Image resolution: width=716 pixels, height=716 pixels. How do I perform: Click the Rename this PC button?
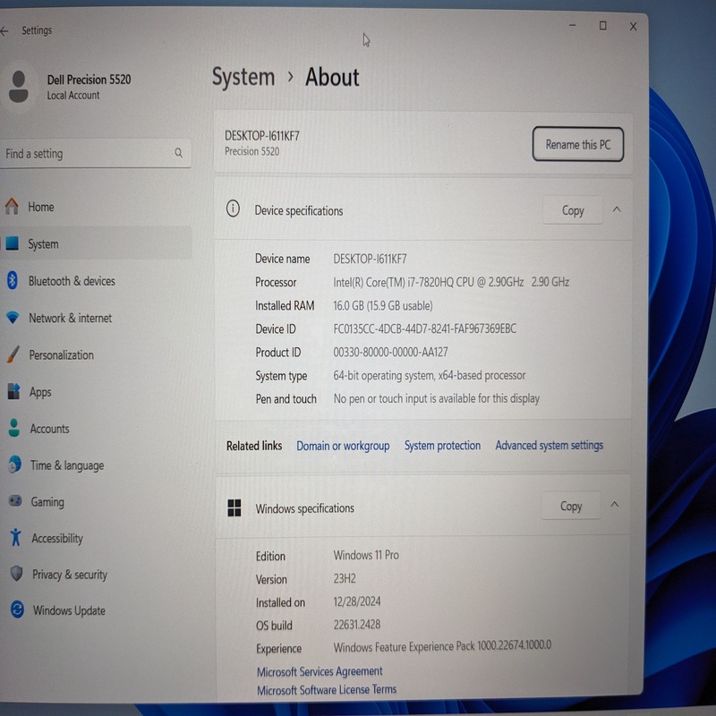tap(577, 144)
